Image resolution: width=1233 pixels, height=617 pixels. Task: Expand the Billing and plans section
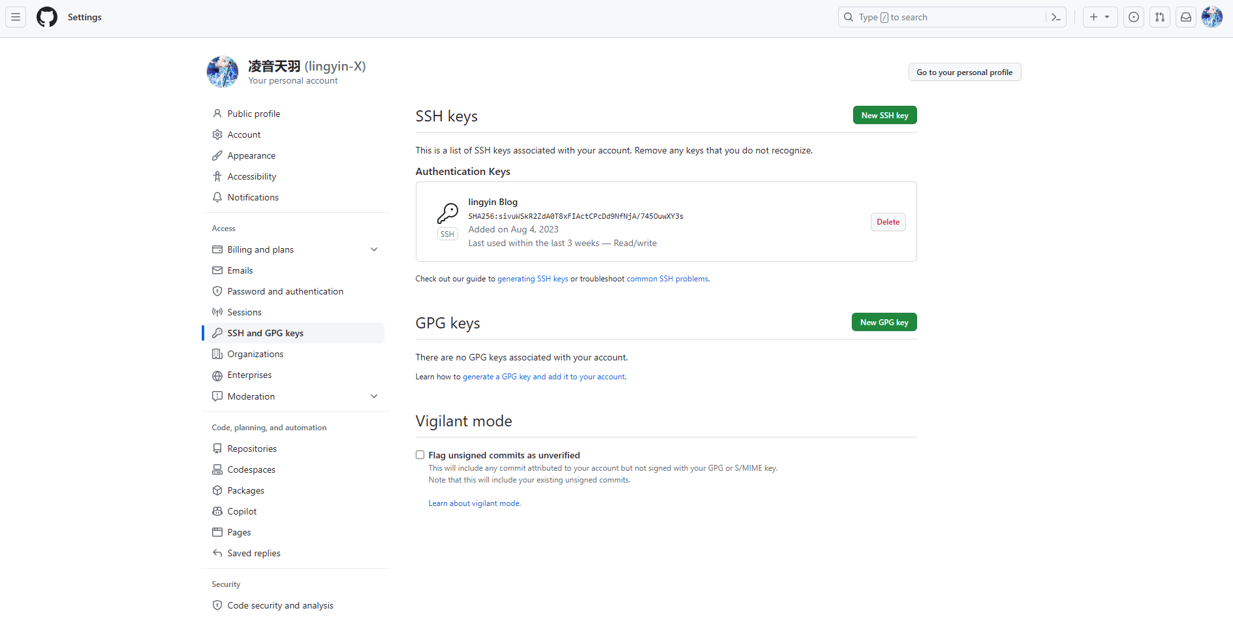click(x=374, y=249)
